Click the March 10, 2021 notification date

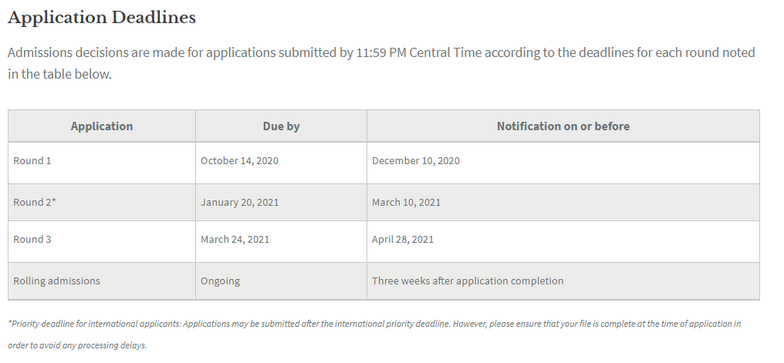tap(406, 203)
